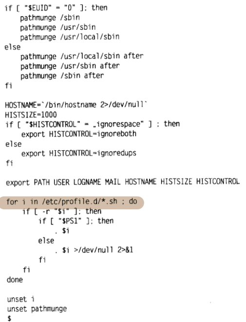Click the 'if [ "$PS1" ]; then' line
This screenshot has width=246, height=322.
pyautogui.click(x=76, y=221)
